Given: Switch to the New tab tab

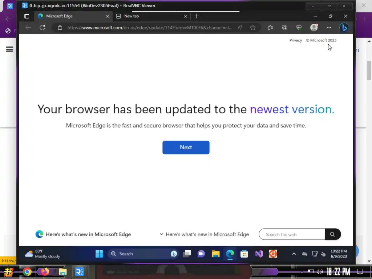Looking at the screenshot, I should pos(151,16).
